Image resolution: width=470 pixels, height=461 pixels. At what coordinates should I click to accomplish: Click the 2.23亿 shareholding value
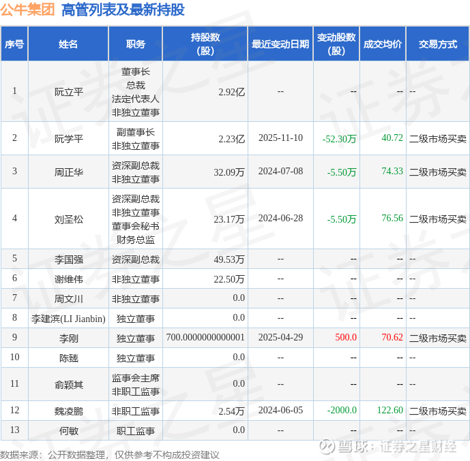point(231,139)
